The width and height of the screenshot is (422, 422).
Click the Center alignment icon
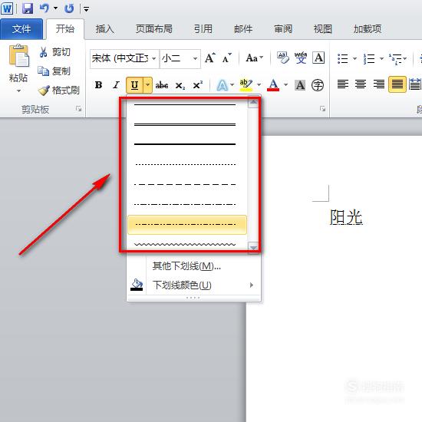361,84
